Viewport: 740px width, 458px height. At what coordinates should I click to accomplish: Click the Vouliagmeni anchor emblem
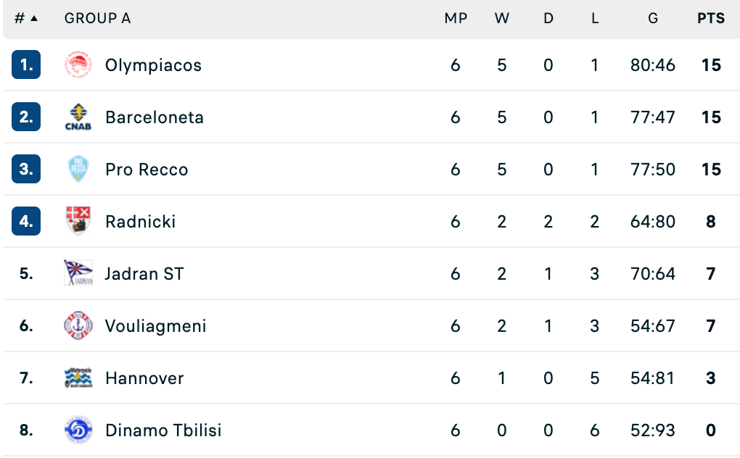78,326
